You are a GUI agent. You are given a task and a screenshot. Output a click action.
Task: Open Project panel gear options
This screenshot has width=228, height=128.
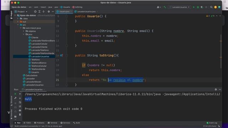point(49,12)
